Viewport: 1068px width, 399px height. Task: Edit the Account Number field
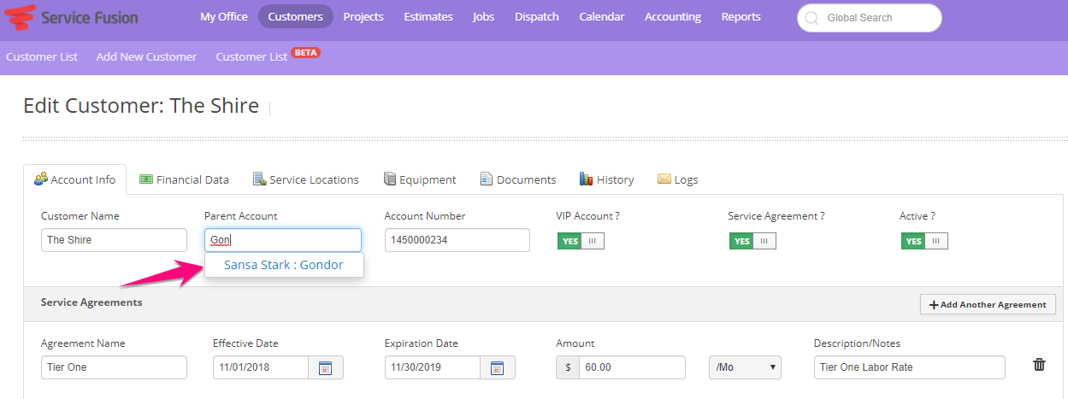(457, 240)
